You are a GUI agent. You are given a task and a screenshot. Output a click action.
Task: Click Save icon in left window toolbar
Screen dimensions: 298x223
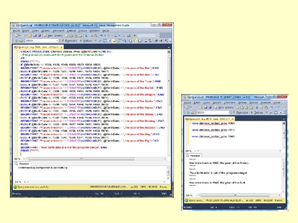click(x=35, y=36)
